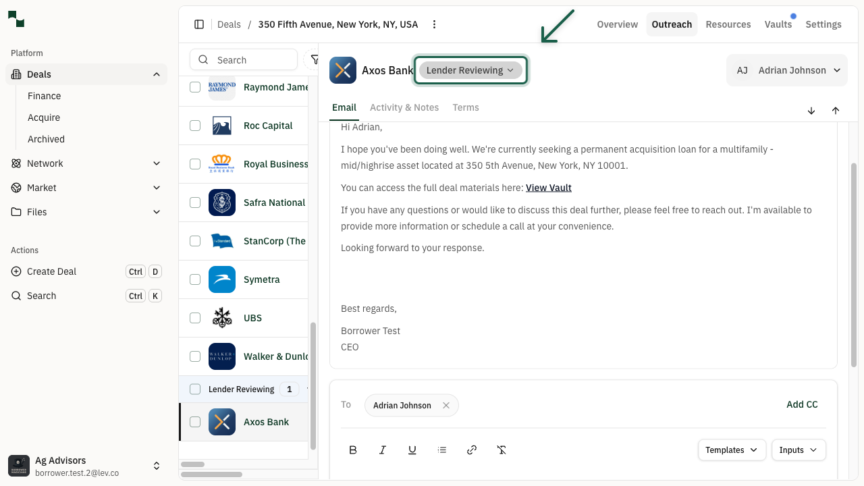Insert a hyperlink using the composer toolbar
Viewport: 864px width, 486px height.
click(472, 450)
